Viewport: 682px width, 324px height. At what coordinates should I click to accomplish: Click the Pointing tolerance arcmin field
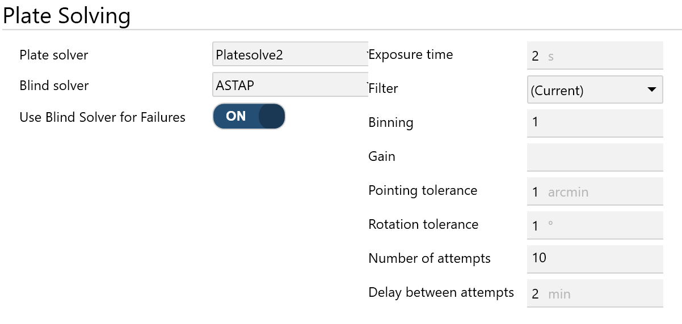[595, 191]
